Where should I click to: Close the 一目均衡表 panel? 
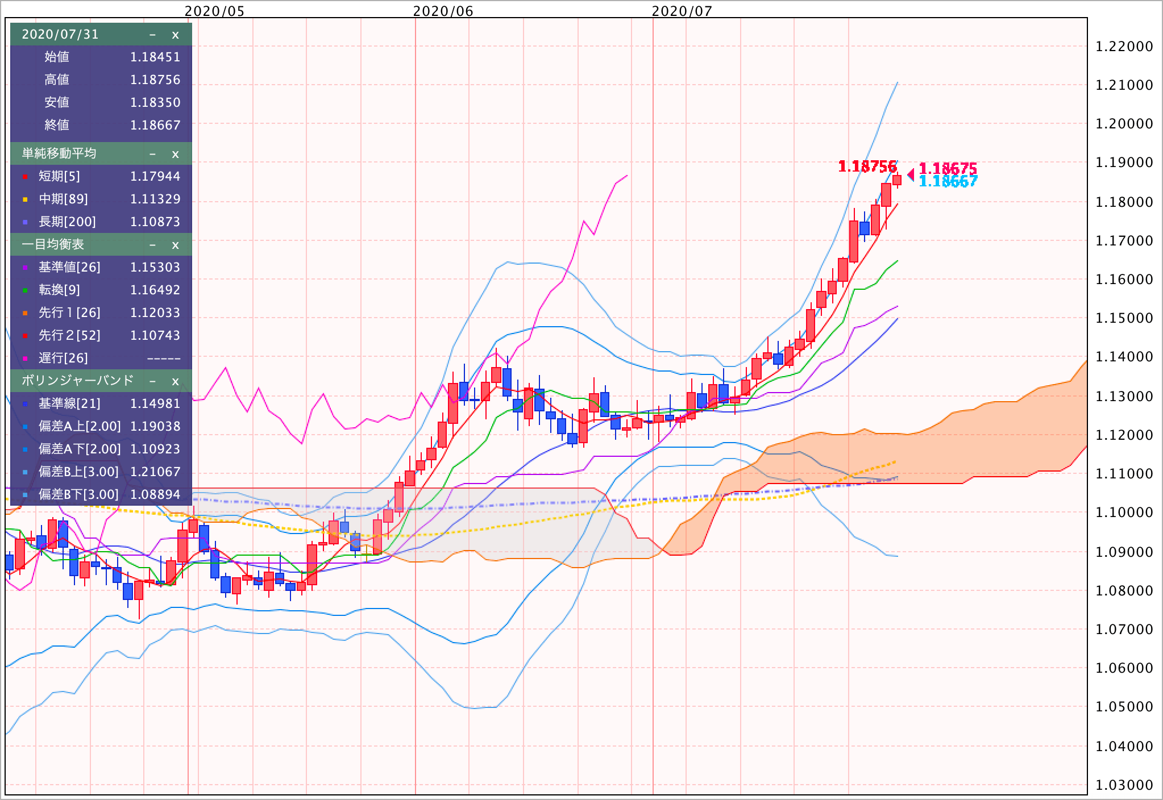pyautogui.click(x=175, y=245)
